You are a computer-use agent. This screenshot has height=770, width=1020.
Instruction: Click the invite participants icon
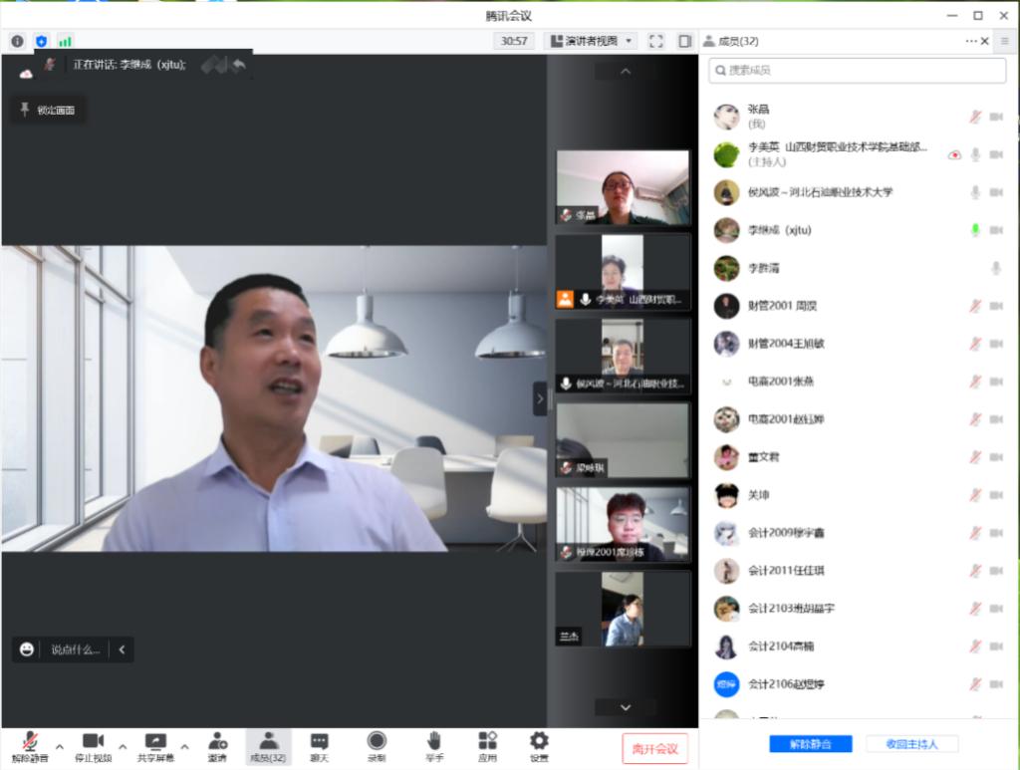click(217, 741)
